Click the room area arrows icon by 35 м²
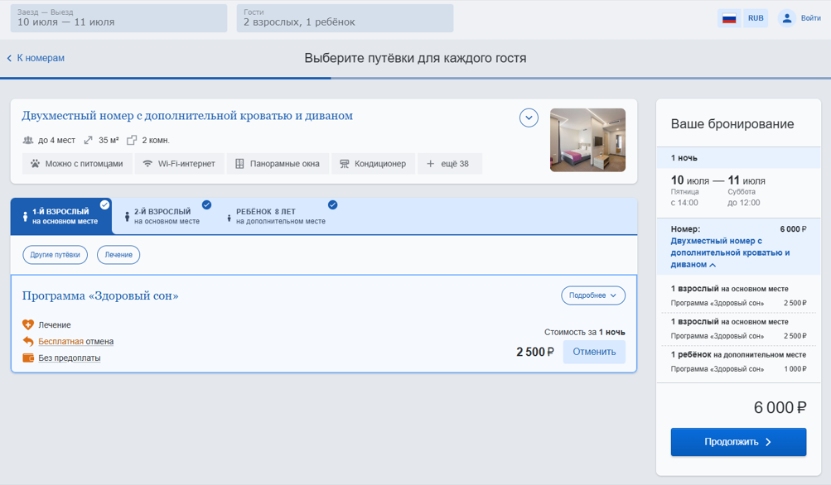 [x=88, y=141]
